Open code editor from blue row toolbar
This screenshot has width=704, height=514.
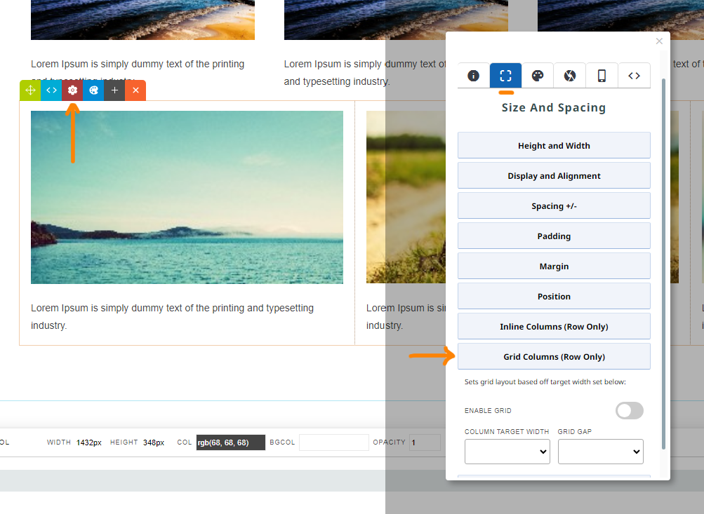tap(51, 90)
